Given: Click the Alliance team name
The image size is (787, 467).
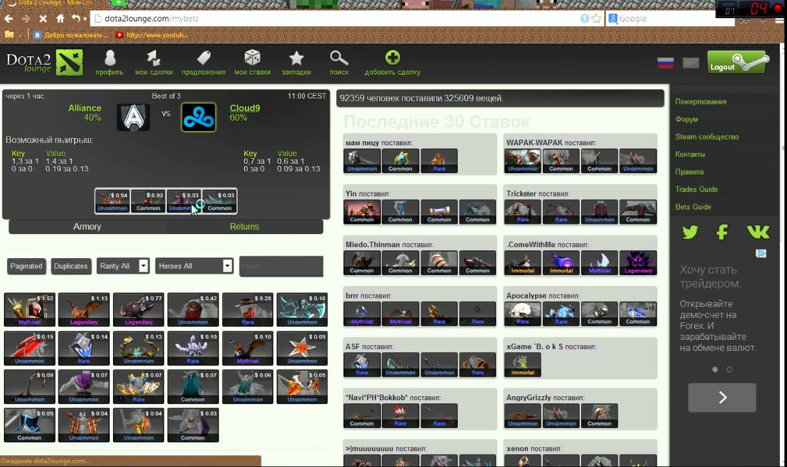Looking at the screenshot, I should pyautogui.click(x=85, y=108).
